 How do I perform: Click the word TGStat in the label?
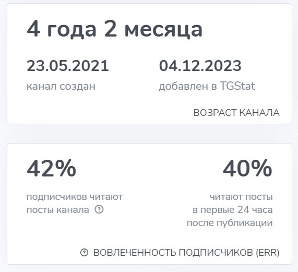237,86
